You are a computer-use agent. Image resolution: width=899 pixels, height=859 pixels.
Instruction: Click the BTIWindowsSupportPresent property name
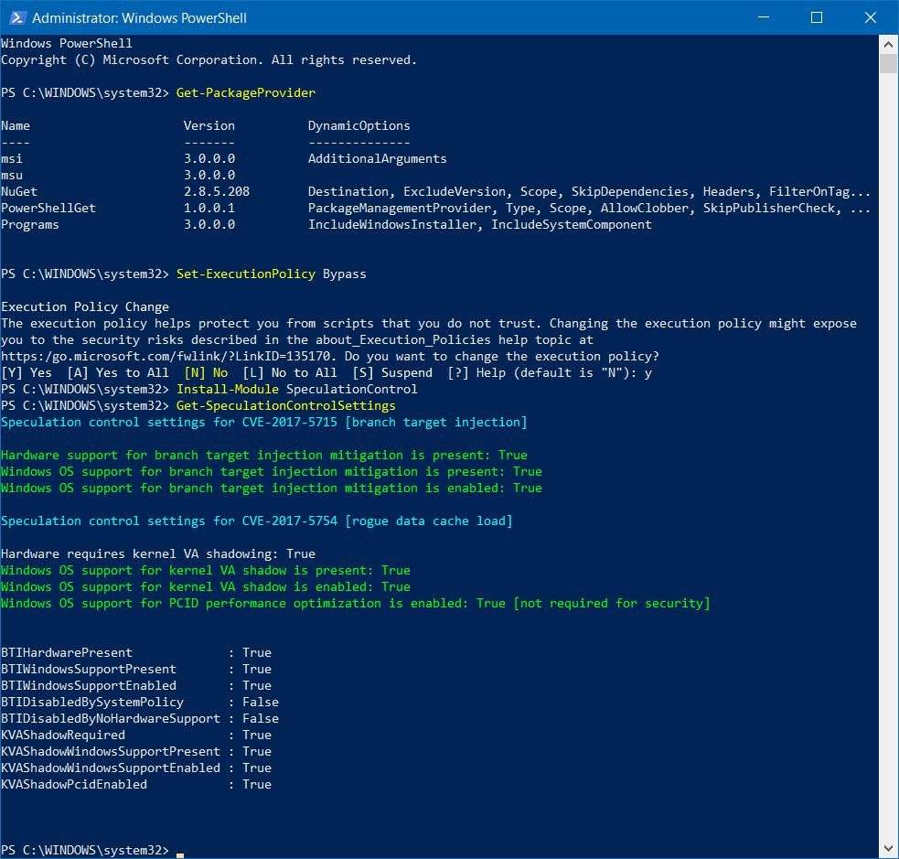89,670
